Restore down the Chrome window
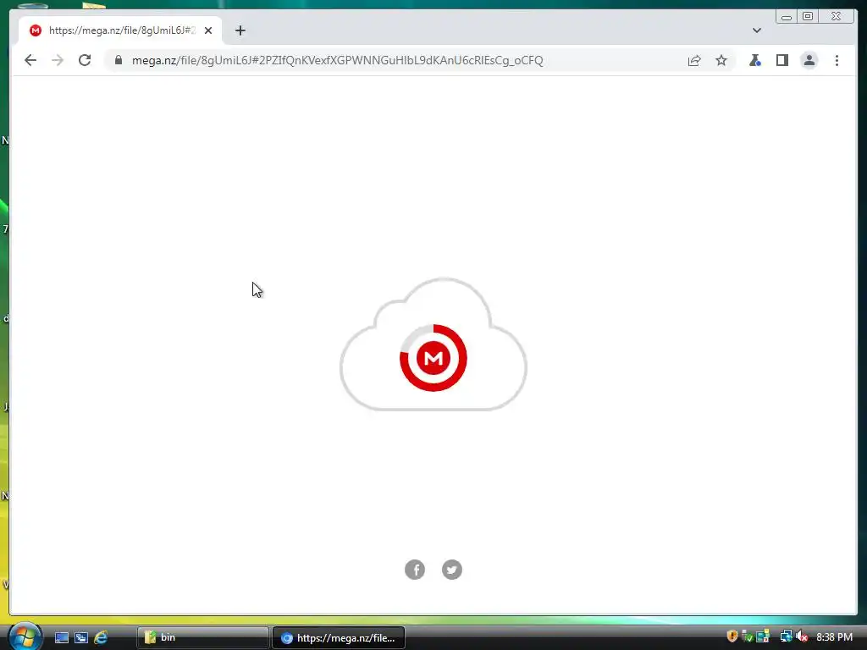 pyautogui.click(x=808, y=17)
